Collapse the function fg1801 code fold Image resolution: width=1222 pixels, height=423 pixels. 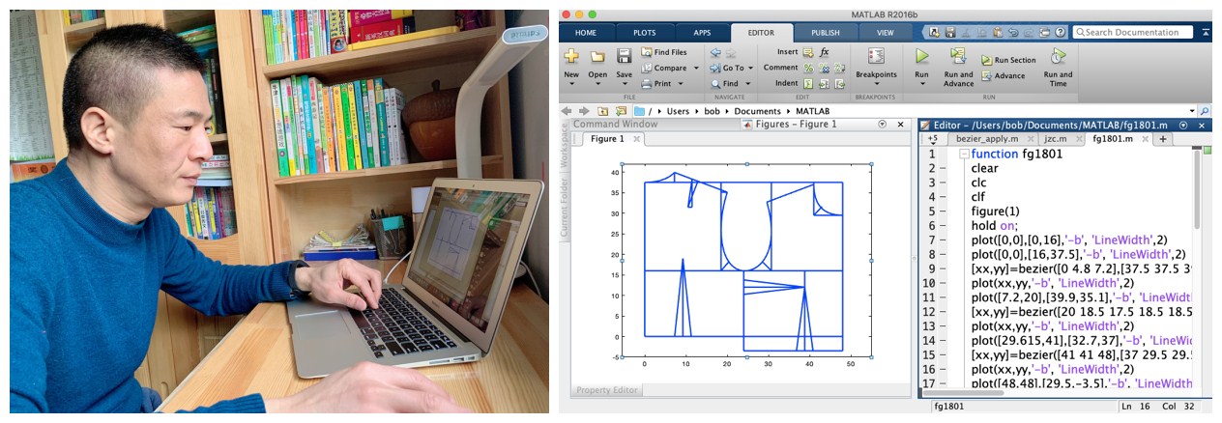pyautogui.click(x=964, y=155)
